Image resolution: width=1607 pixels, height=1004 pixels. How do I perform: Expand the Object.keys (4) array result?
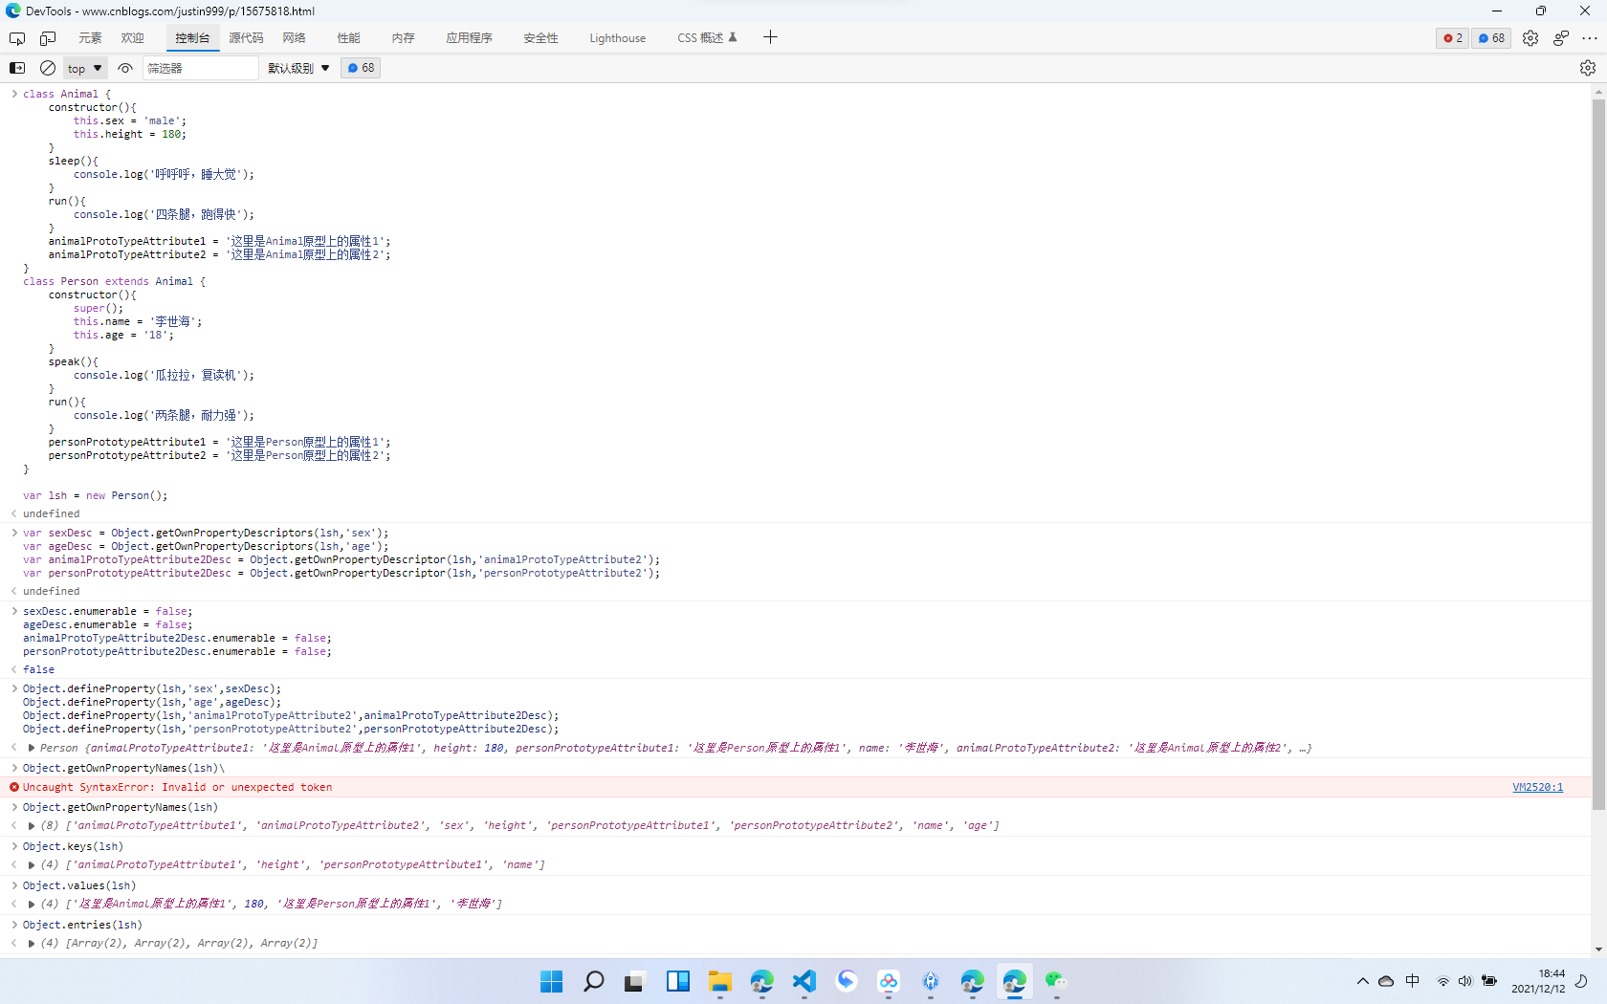point(32,864)
